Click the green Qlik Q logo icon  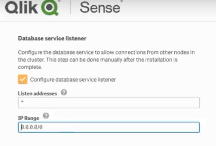tap(50, 8)
